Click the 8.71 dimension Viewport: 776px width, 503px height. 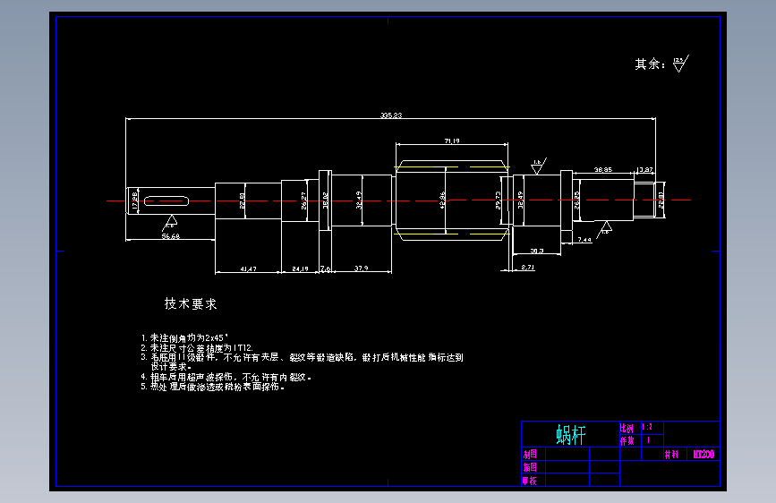(528, 268)
